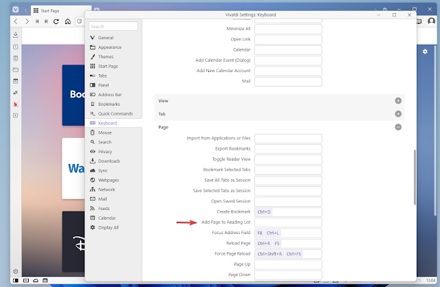Open the Calendar panel in the sidebar

(x=16, y=81)
